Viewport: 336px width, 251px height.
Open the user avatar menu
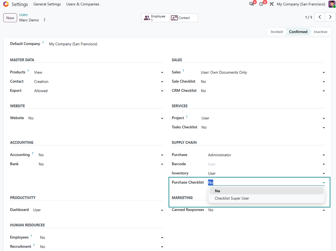332,4
